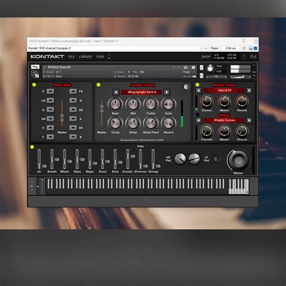286x286 pixels.
Task: Click the small round grey button in Acoustic Pianos
Action: [186, 87]
